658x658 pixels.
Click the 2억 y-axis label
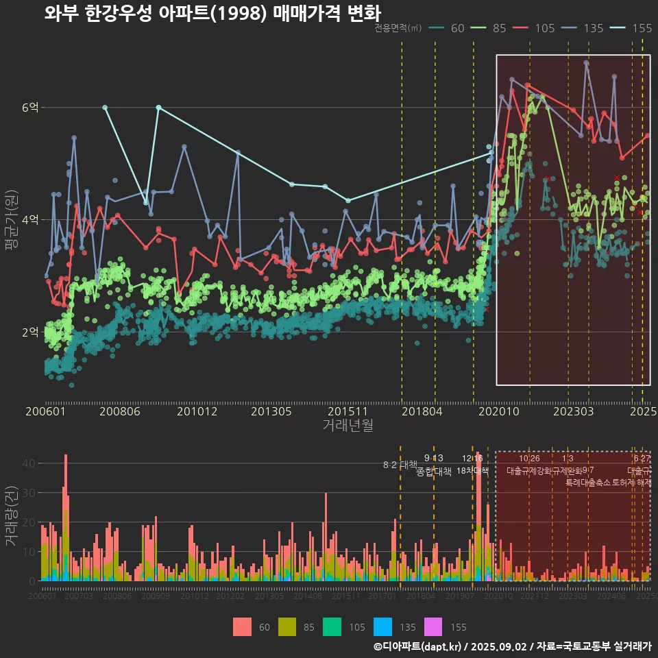point(30,332)
